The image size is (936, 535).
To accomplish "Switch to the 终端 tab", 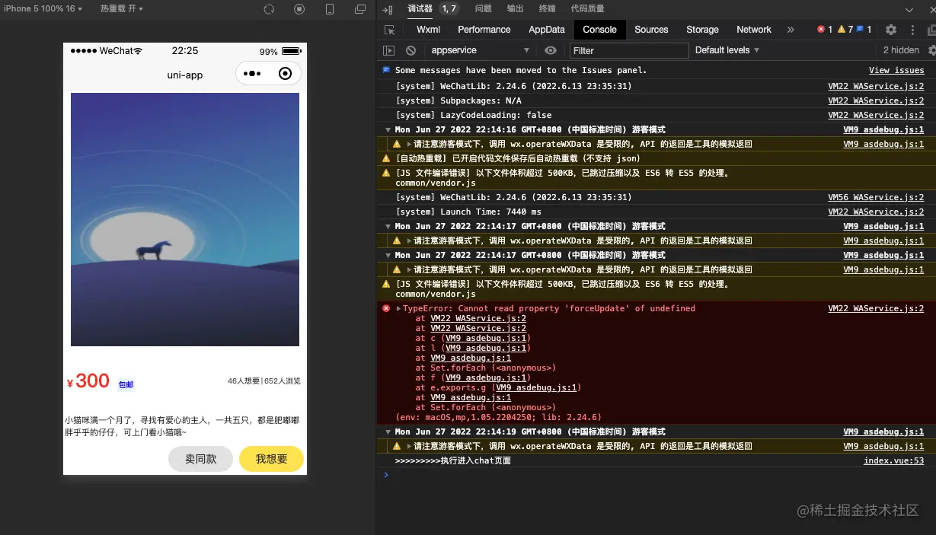I will (x=547, y=8).
